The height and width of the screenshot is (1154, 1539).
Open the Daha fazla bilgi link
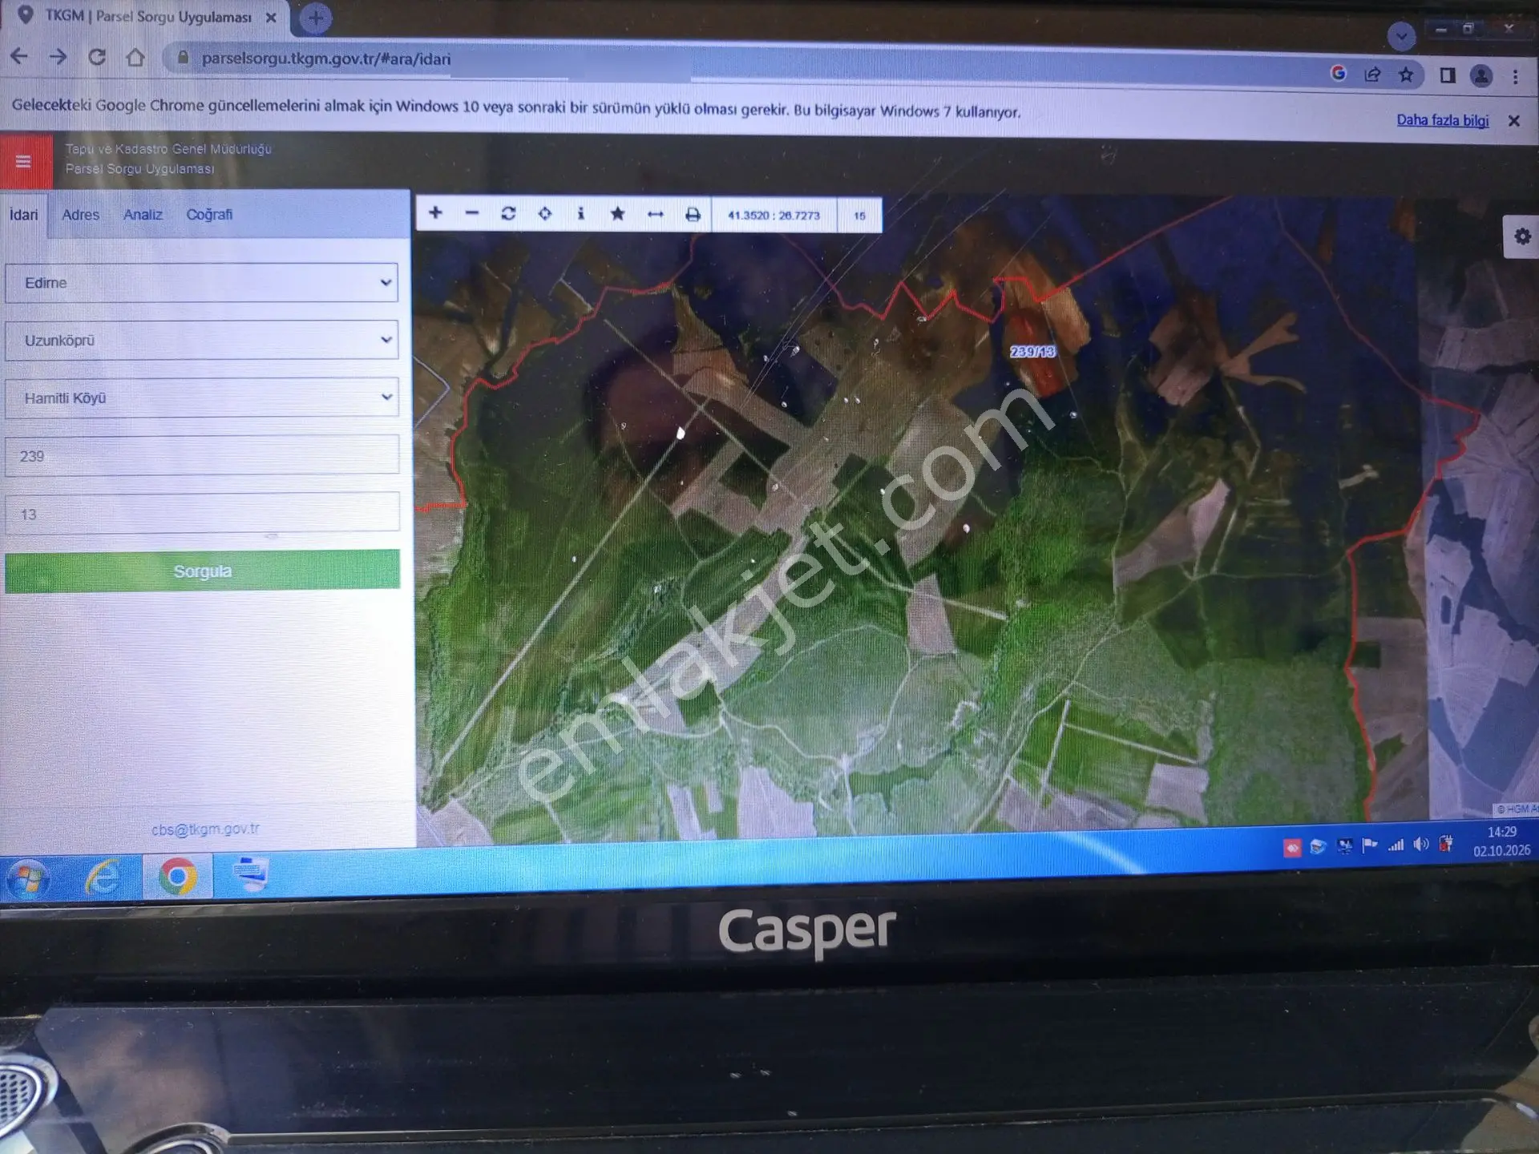pos(1442,120)
